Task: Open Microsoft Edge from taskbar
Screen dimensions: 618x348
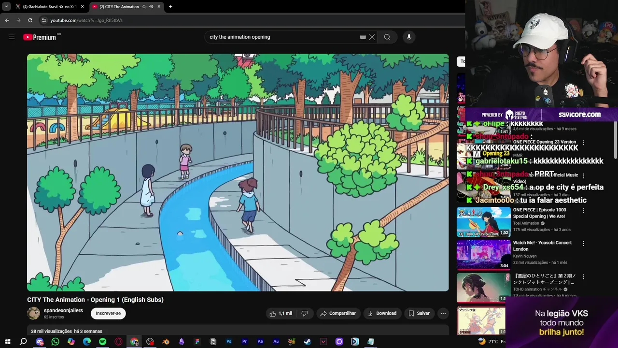Action: pos(87,342)
